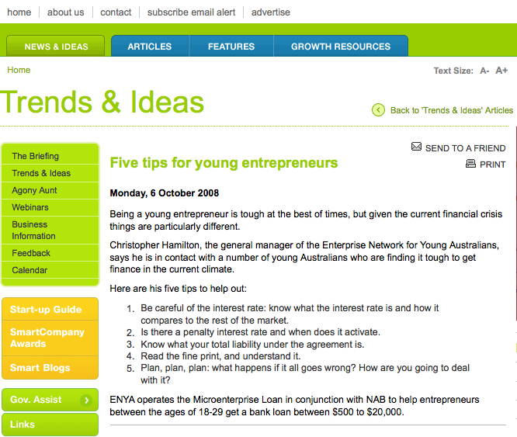Decrease text size with A- button
517x437 pixels.
pyautogui.click(x=484, y=71)
